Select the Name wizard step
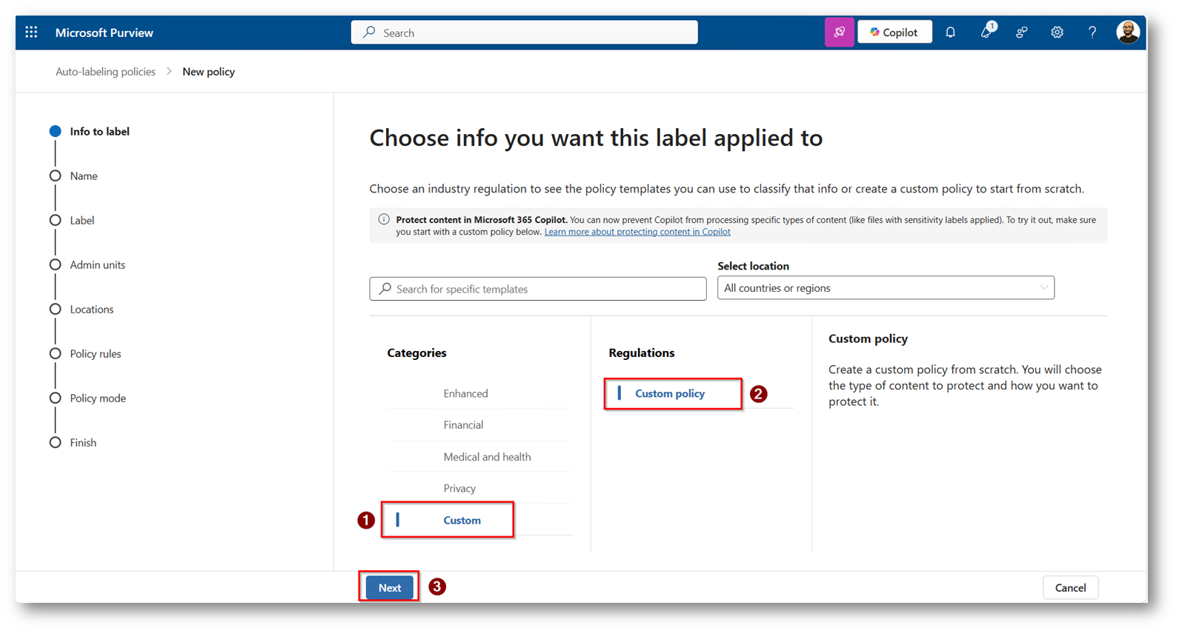Screen dimensions: 1179x634 click(x=84, y=176)
